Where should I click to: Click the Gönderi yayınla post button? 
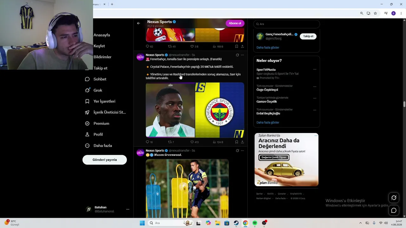(105, 160)
